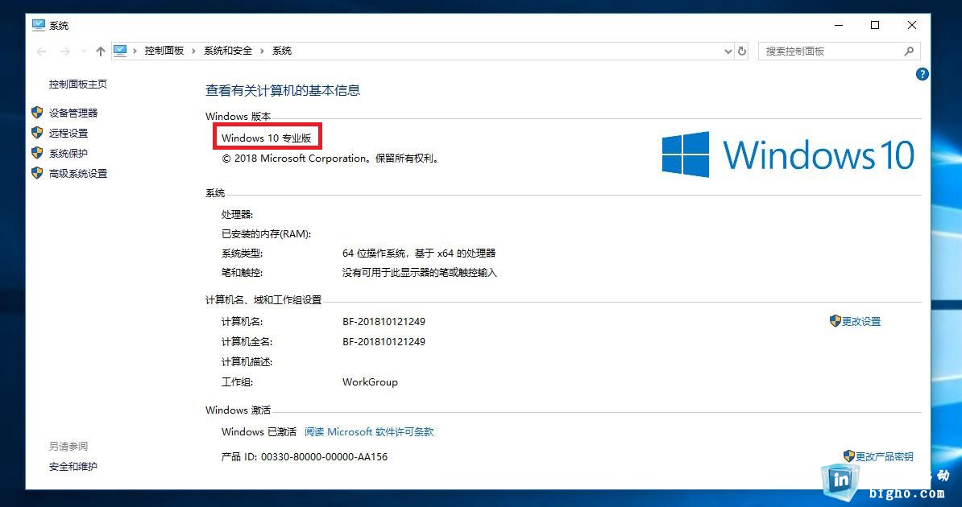Screen dimensions: 962x507
Task: Click shield icon beside 远程设置
Action: click(37, 133)
